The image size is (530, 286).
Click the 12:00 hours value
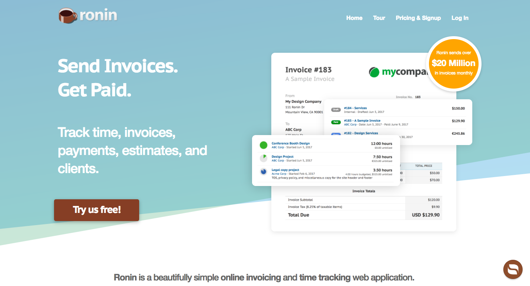382,144
